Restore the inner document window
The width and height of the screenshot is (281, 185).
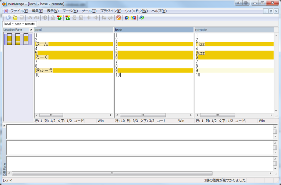pyautogui.click(x=271, y=11)
